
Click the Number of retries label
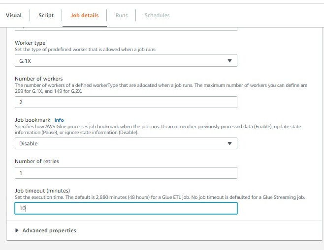click(37, 161)
